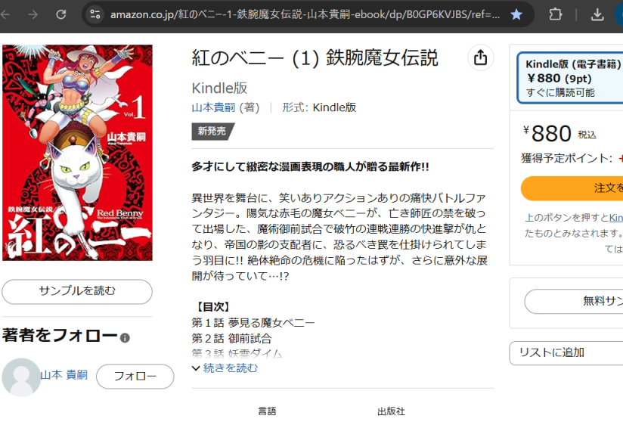623x425 pixels.
Task: Open the リストに追加 dropdown
Action: click(566, 352)
